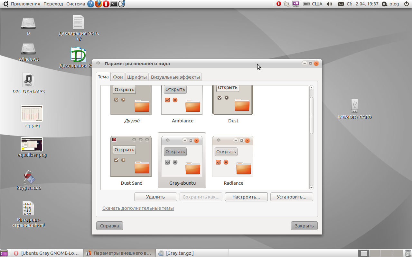
Task: Open the oleg user status menu
Action: click(x=390, y=4)
